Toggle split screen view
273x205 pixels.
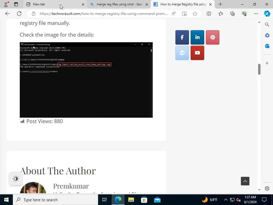209,14
